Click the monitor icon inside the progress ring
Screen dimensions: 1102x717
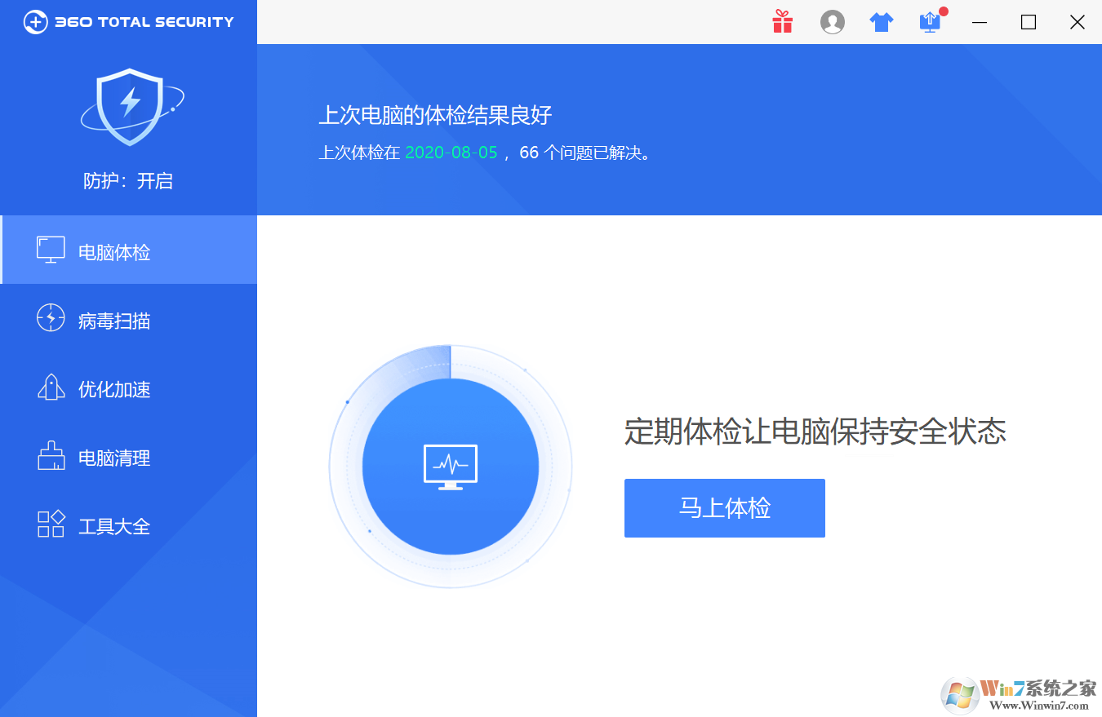pos(450,465)
